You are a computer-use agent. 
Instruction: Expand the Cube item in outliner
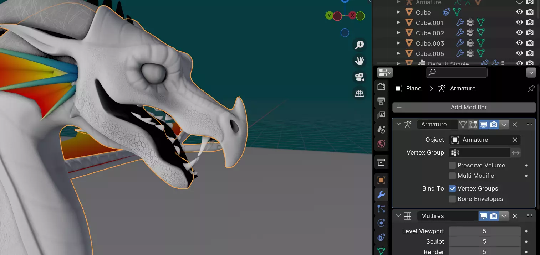pyautogui.click(x=399, y=12)
